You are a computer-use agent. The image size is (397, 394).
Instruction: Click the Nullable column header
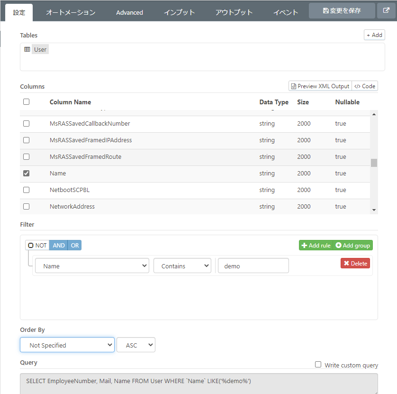click(x=347, y=102)
